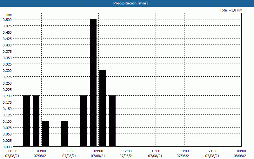Select the last bar, just before 11:00
254x159 pixels.
pos(112,121)
